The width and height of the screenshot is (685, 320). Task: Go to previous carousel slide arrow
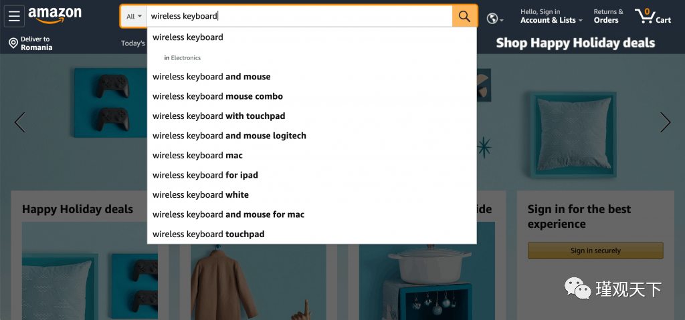[x=20, y=122]
